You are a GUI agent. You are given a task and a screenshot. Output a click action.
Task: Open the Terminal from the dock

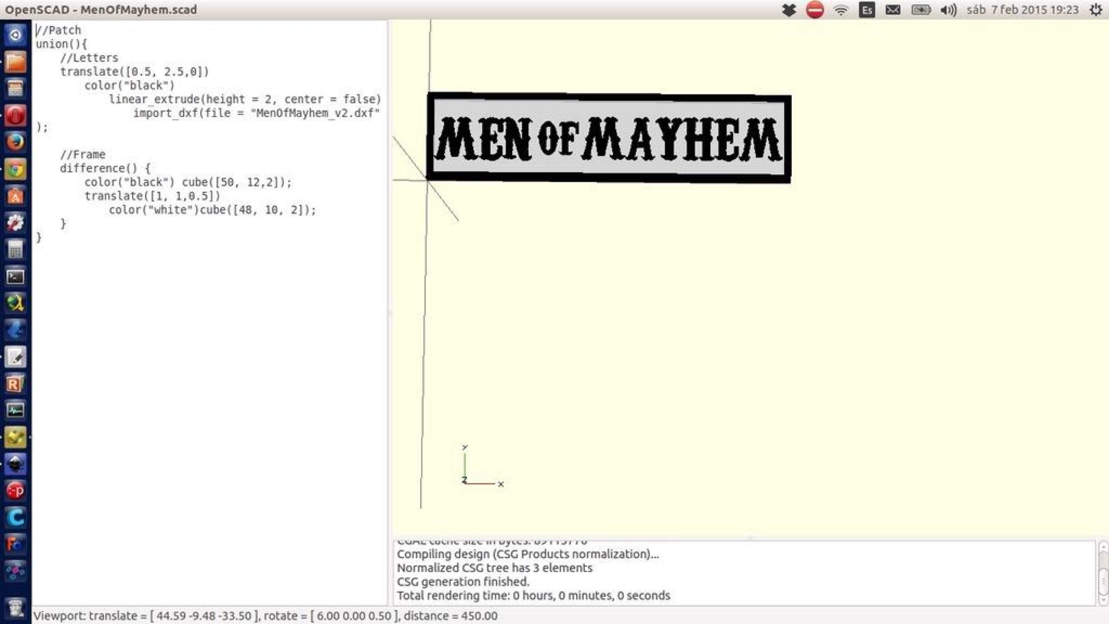click(16, 276)
